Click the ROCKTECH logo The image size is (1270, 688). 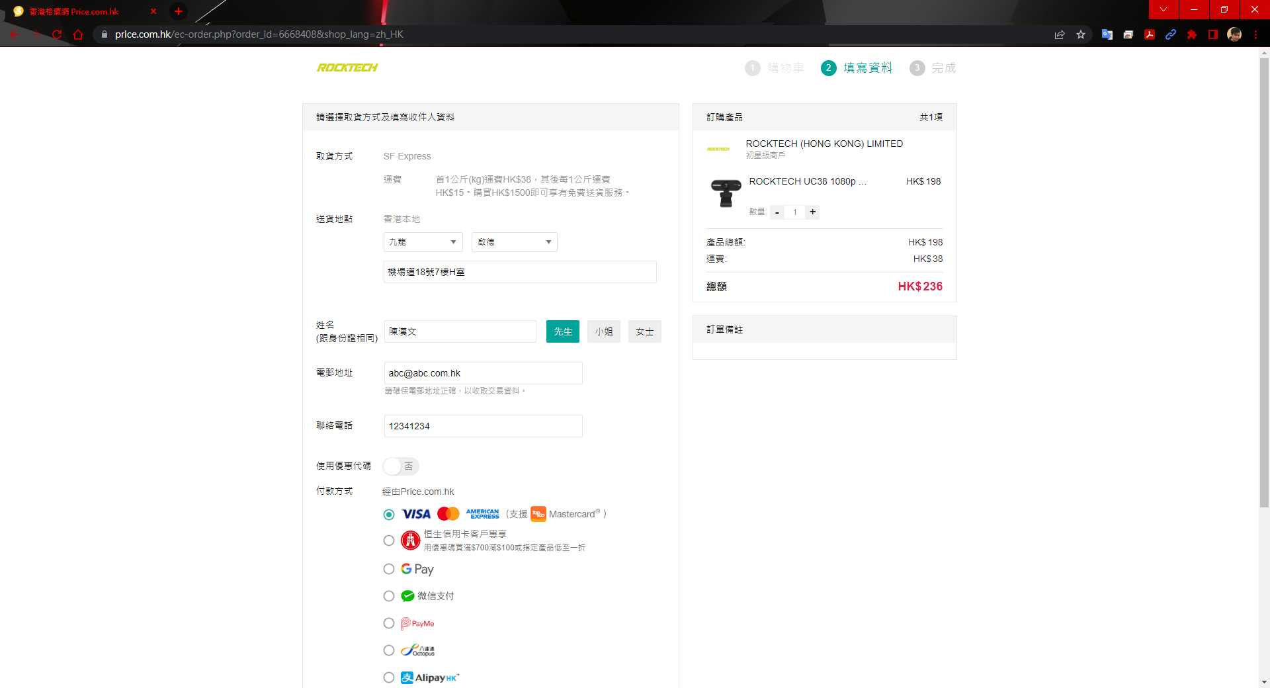point(347,67)
